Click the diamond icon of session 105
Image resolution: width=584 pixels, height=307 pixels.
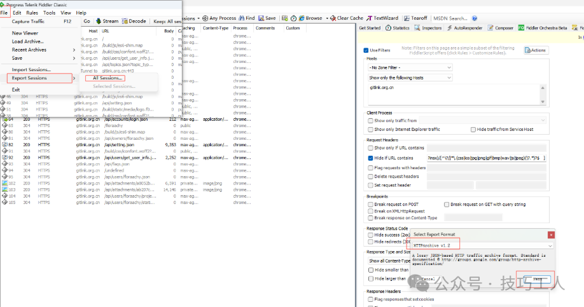[x=5, y=202]
